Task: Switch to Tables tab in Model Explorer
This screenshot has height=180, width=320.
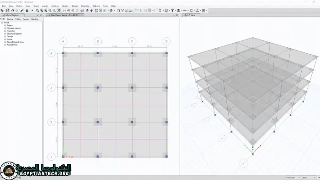Action: 18,19
